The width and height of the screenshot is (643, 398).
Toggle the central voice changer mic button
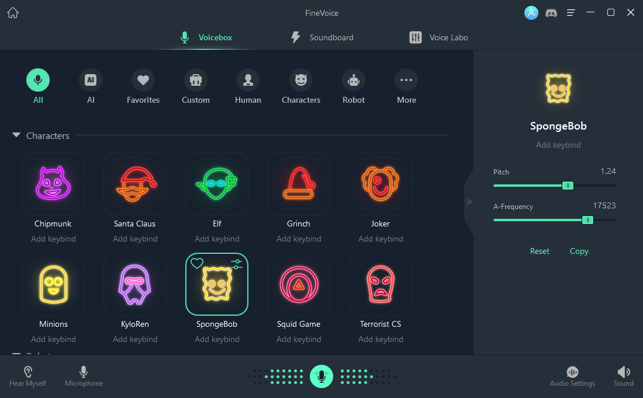321,376
